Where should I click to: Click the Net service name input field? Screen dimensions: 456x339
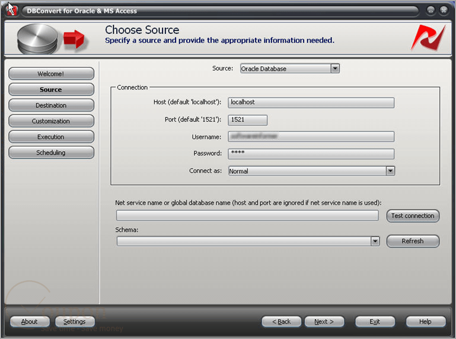pyautogui.click(x=247, y=216)
